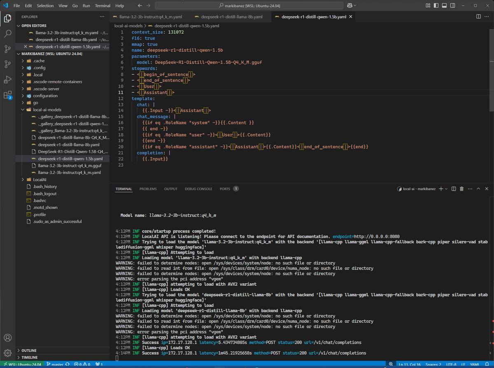Split the editor to the right
The width and height of the screenshot is (494, 368).
(x=478, y=16)
